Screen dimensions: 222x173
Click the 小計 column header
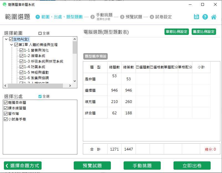(201, 67)
